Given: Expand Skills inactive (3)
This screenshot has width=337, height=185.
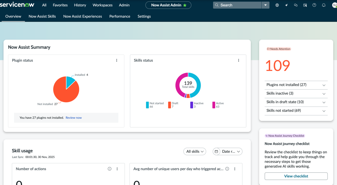Looking at the screenshot, I should coord(296,94).
